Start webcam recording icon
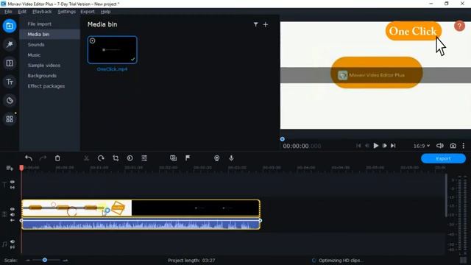This screenshot has height=265, width=471. (x=217, y=158)
